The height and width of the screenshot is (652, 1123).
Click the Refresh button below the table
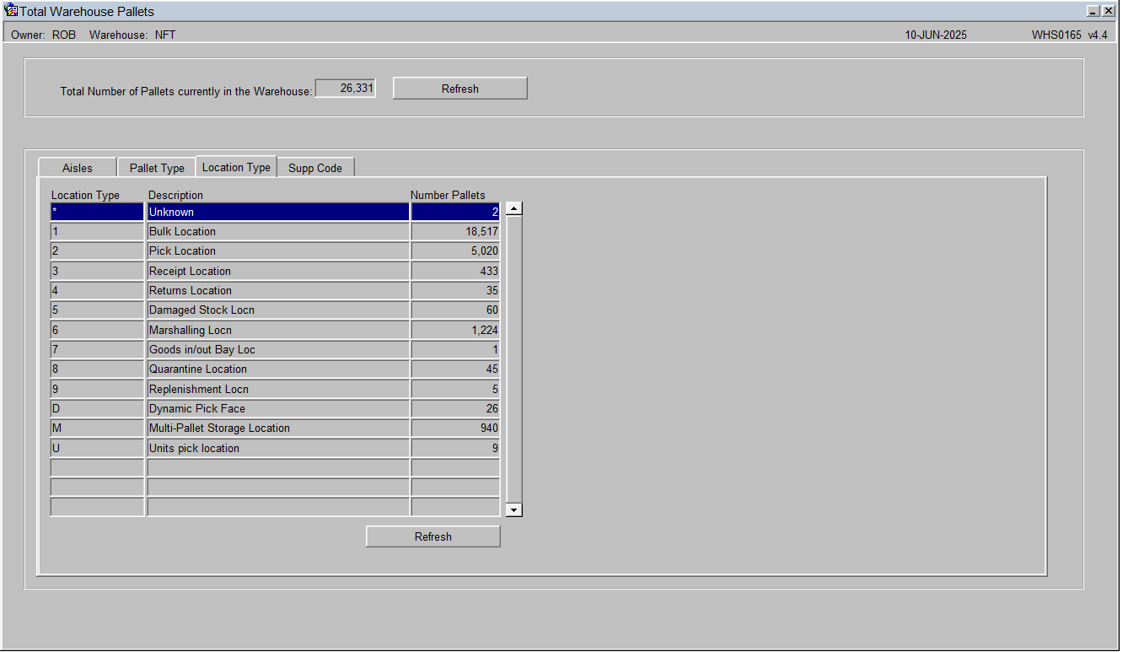tap(433, 536)
